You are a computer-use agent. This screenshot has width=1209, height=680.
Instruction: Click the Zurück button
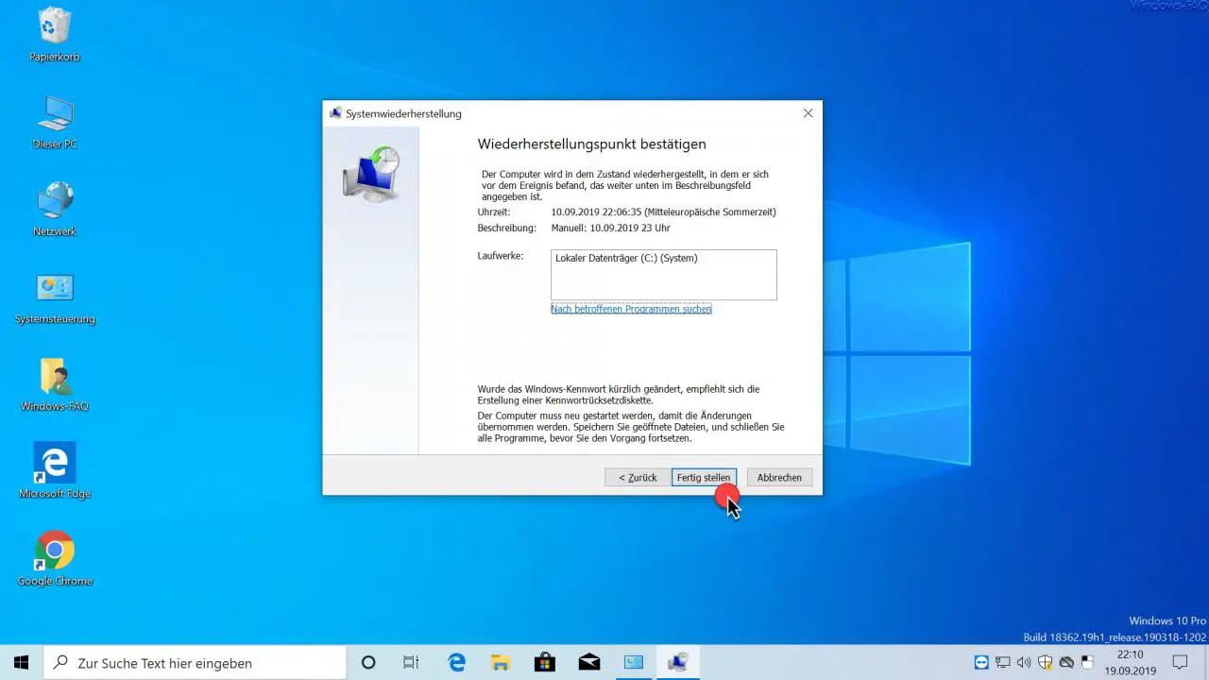[x=638, y=478]
